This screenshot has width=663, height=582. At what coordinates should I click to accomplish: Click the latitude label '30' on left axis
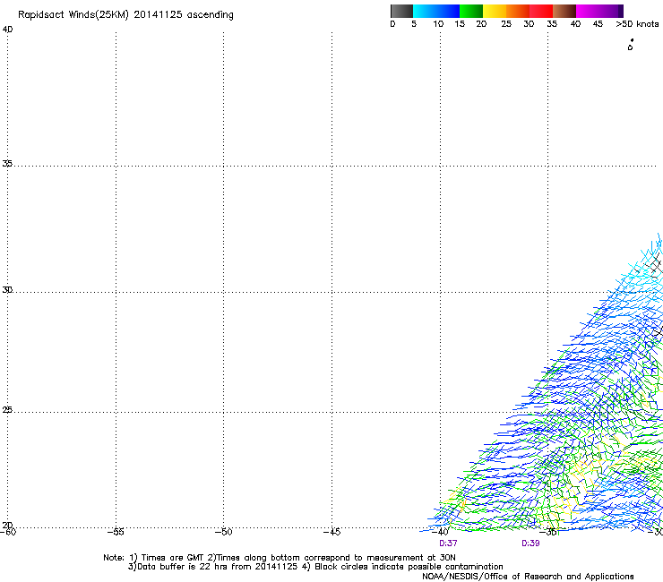[7, 289]
